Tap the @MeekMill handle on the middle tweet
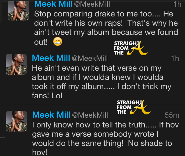The width and height of the screenshot is (185, 156). pos(90,59)
